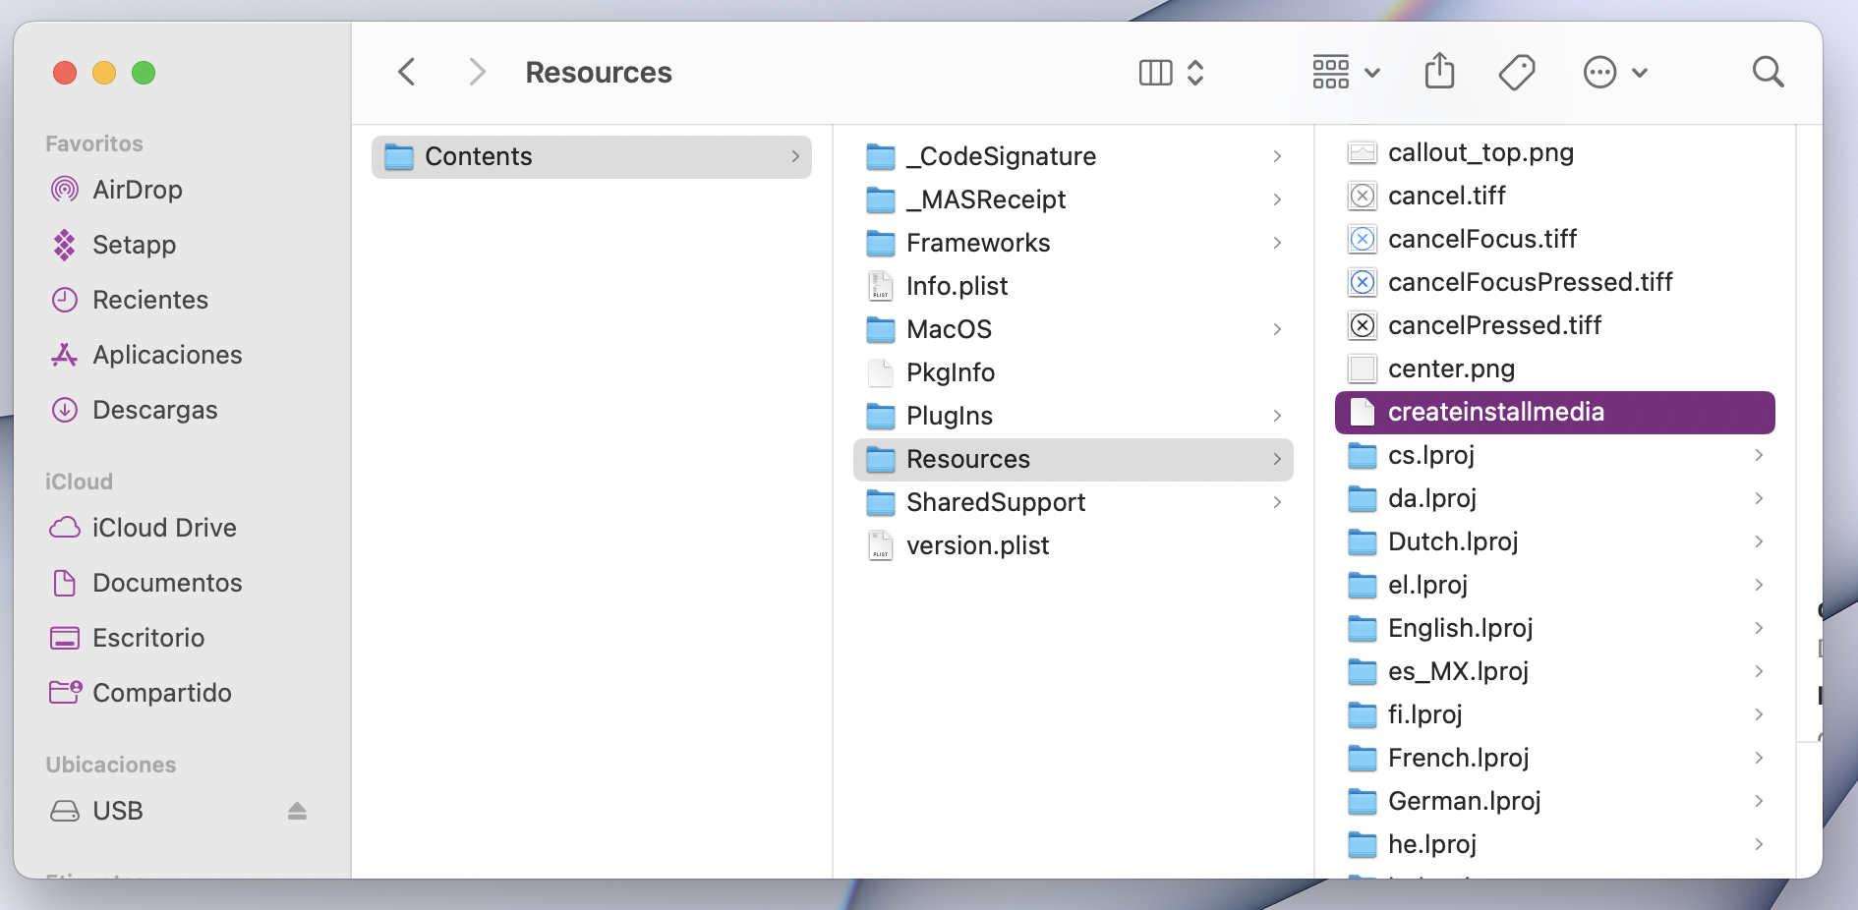The width and height of the screenshot is (1858, 910).
Task: Open AirDrop in the sidebar
Action: [x=137, y=190]
